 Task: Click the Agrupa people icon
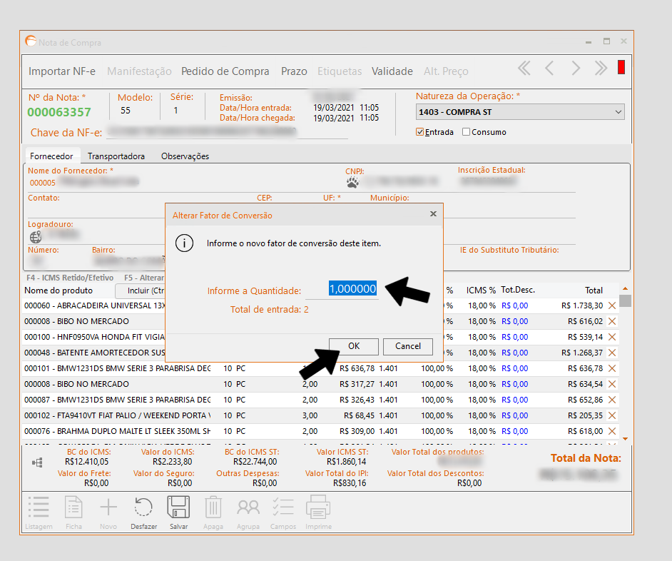248,507
